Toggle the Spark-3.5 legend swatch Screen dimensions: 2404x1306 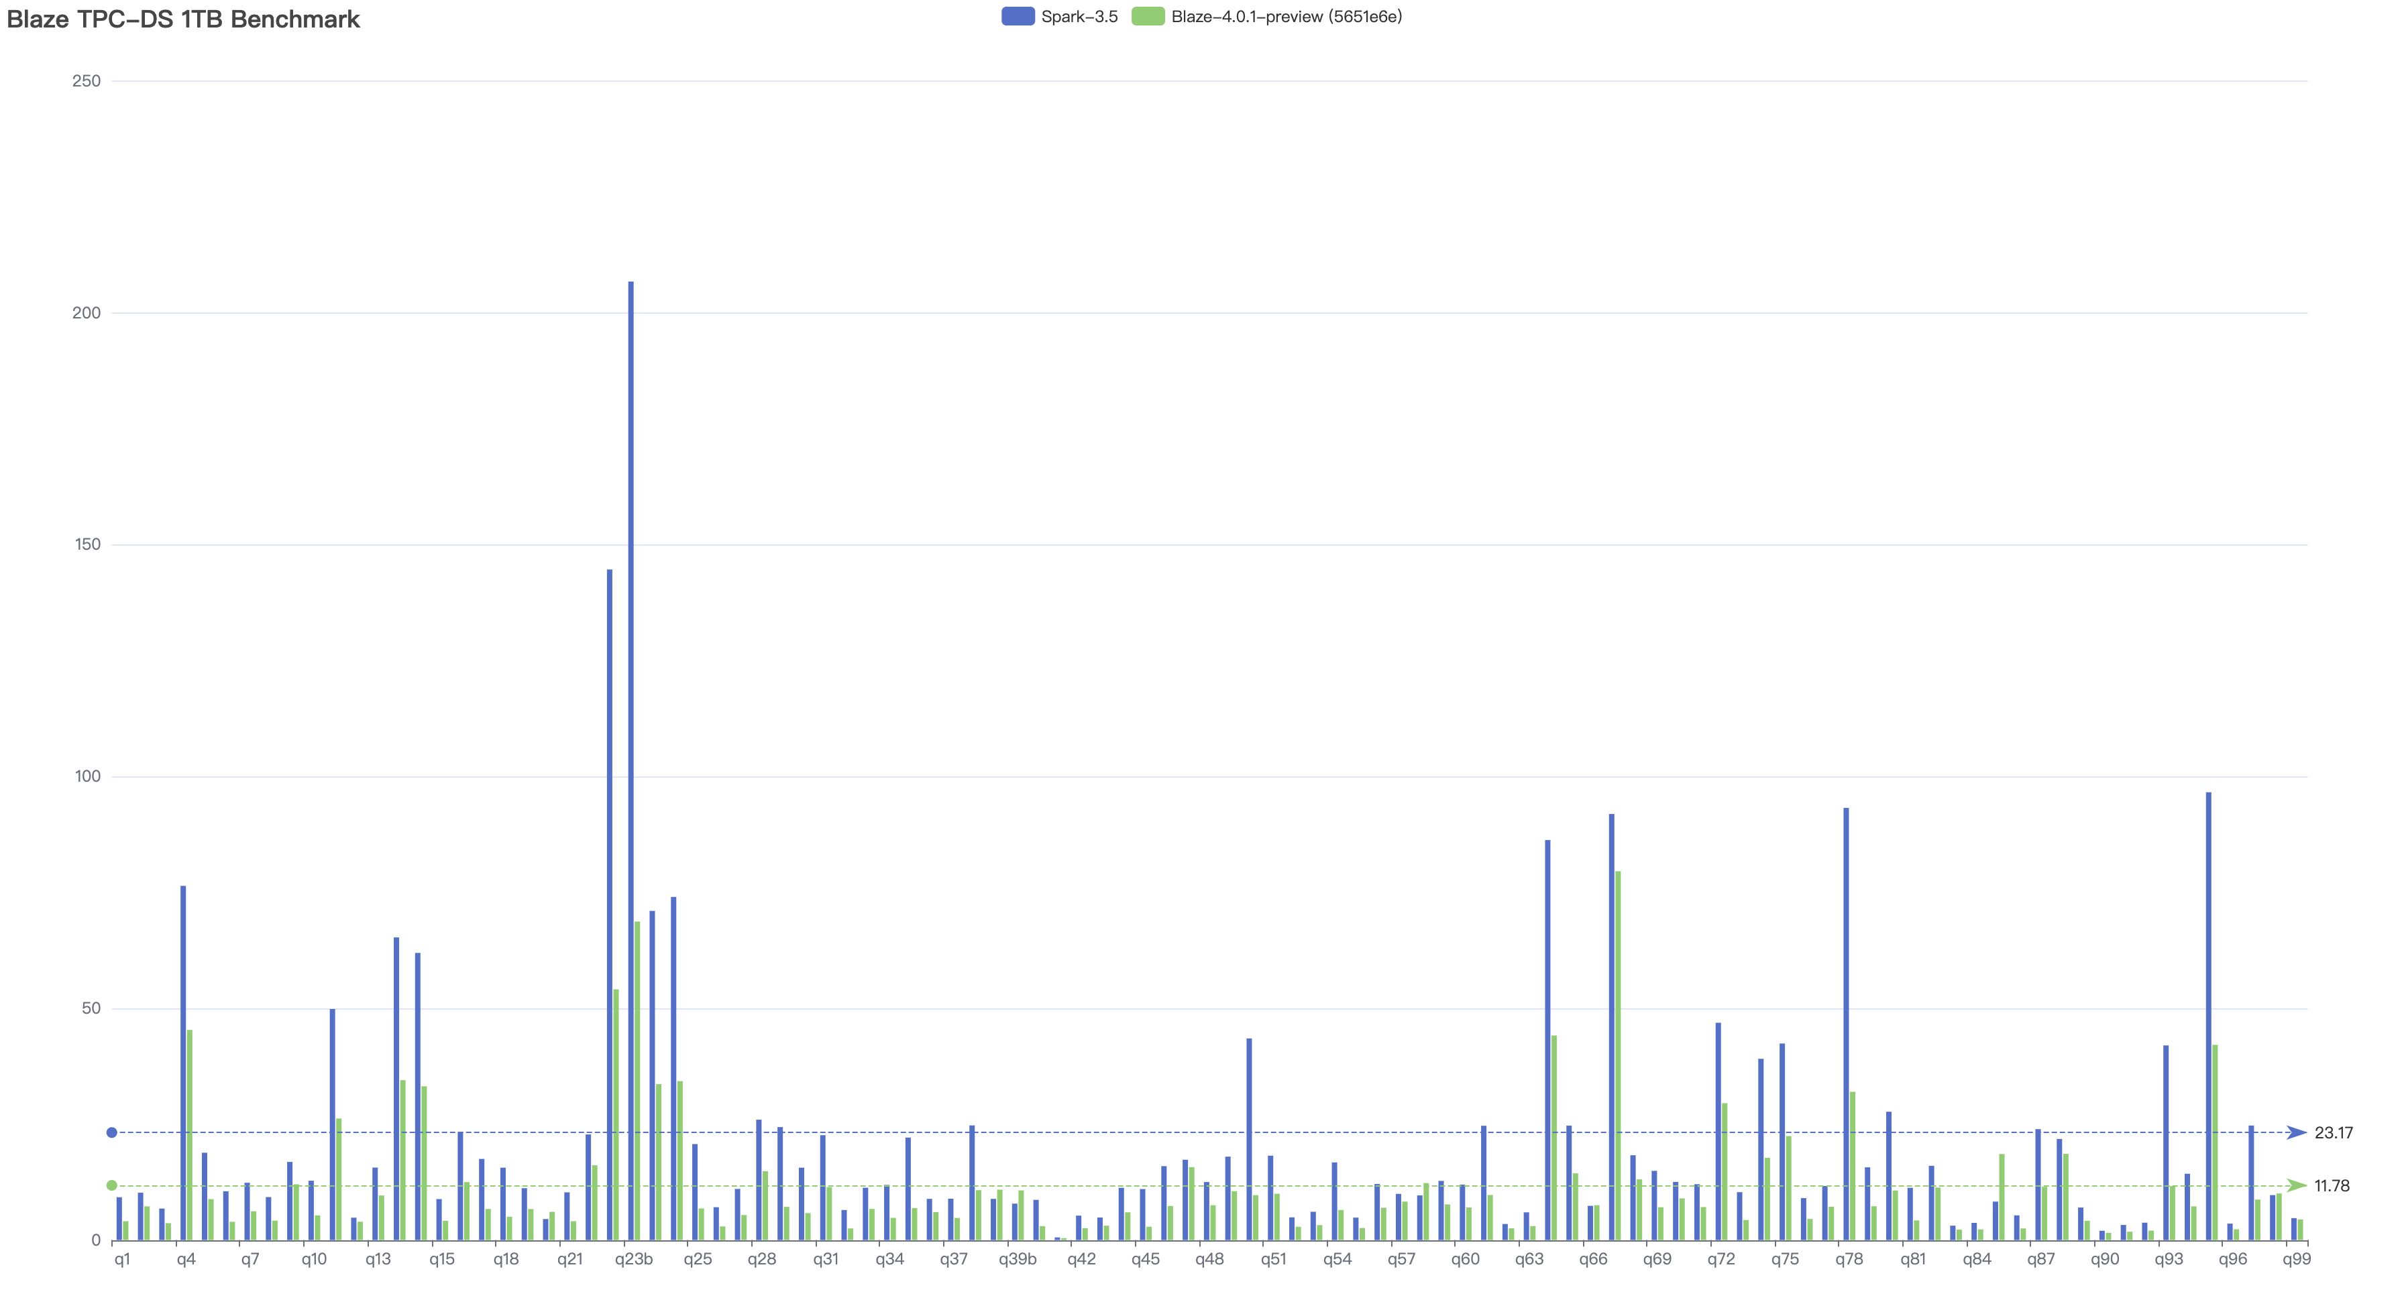(x=1018, y=16)
